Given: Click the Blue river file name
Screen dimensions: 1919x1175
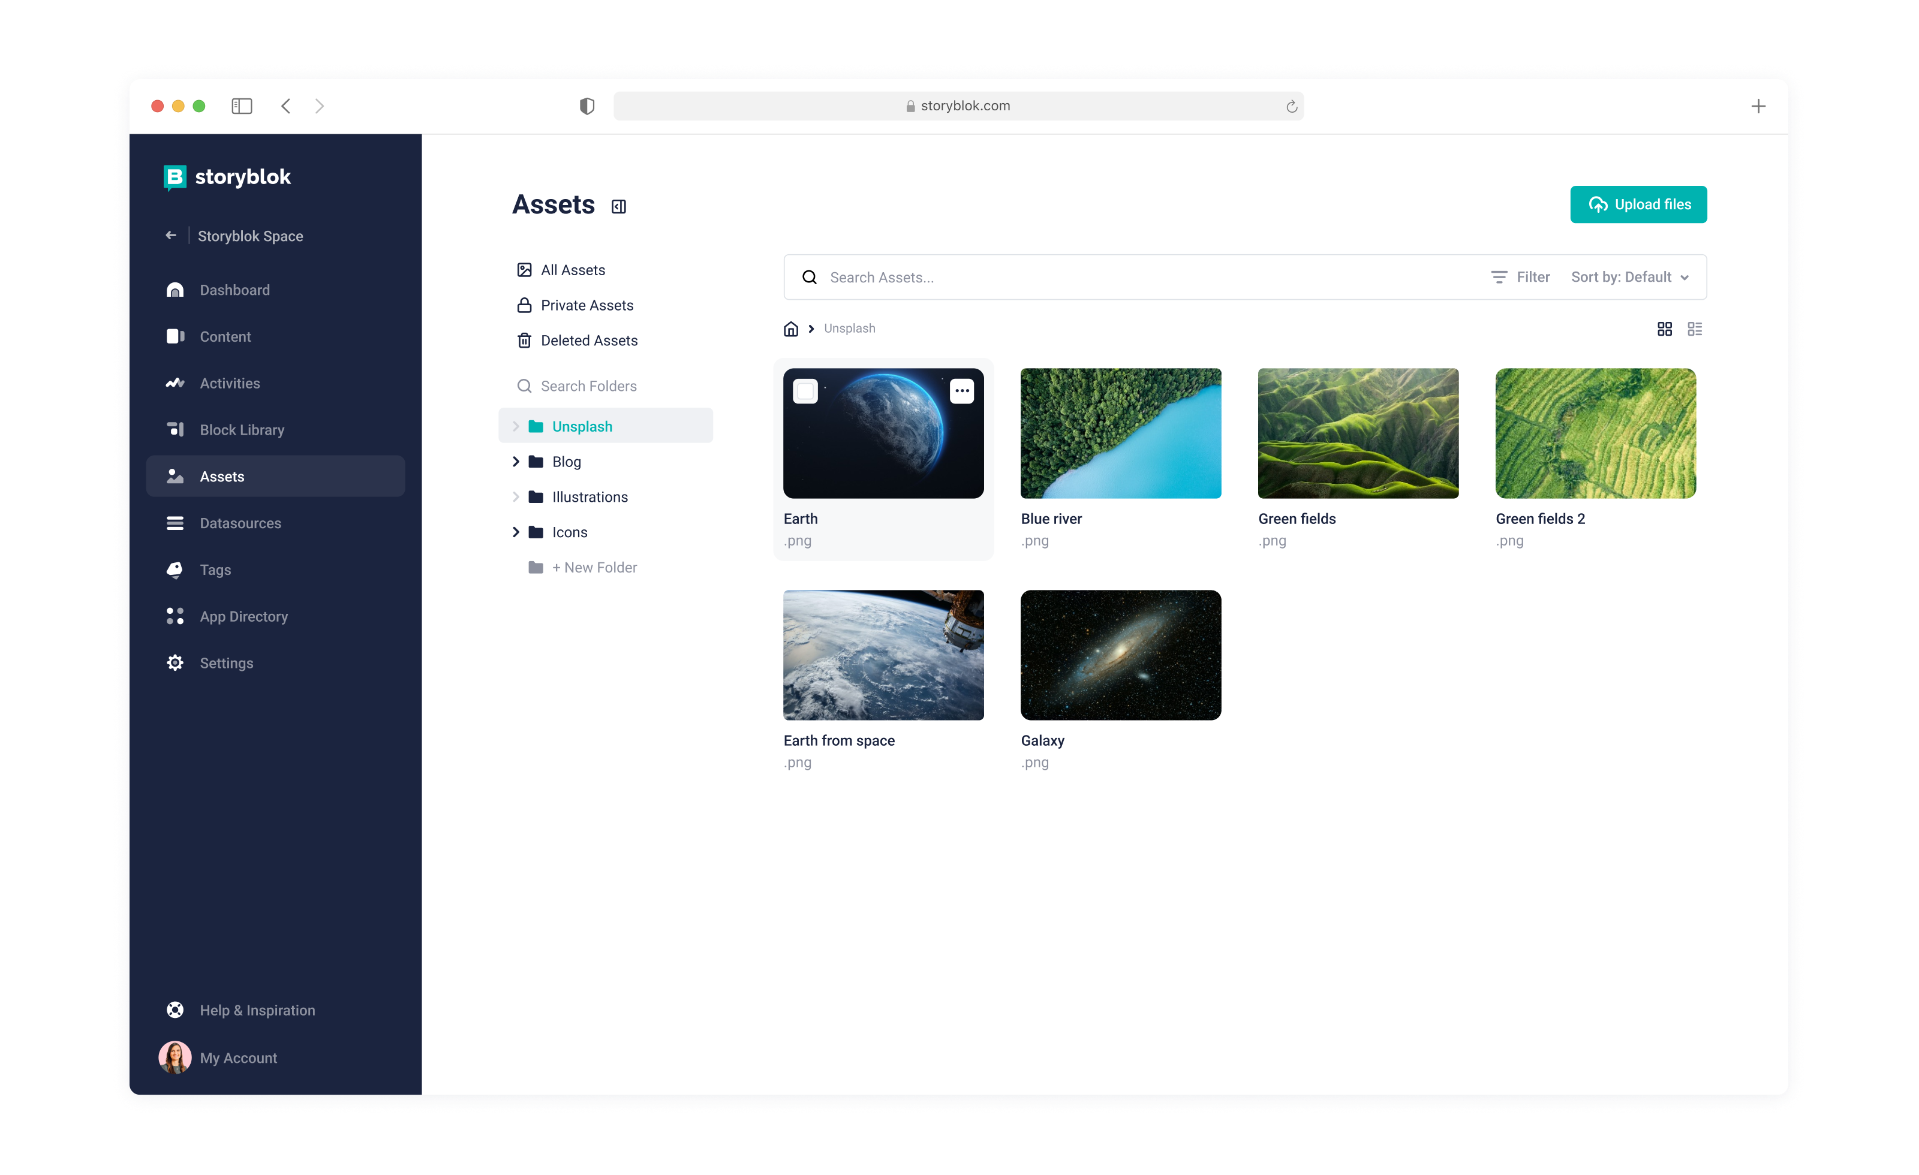Looking at the screenshot, I should point(1051,519).
